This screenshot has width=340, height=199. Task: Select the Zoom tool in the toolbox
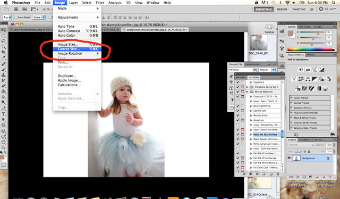pyautogui.click(x=4, y=147)
